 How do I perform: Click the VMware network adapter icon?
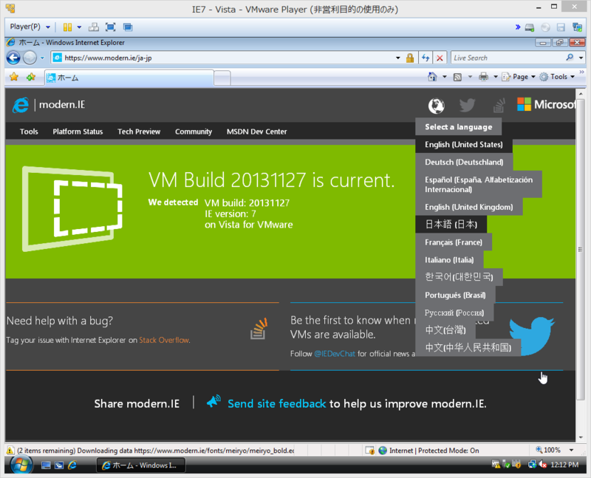click(577, 27)
